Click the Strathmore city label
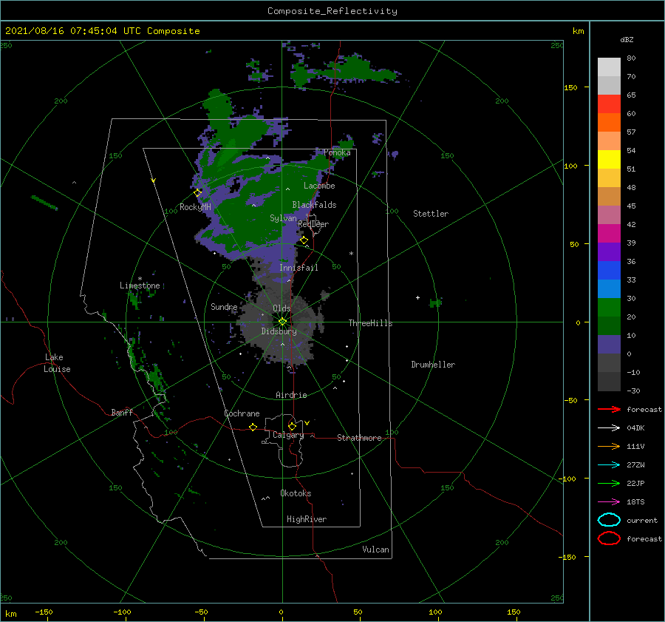665x622 pixels. (359, 438)
